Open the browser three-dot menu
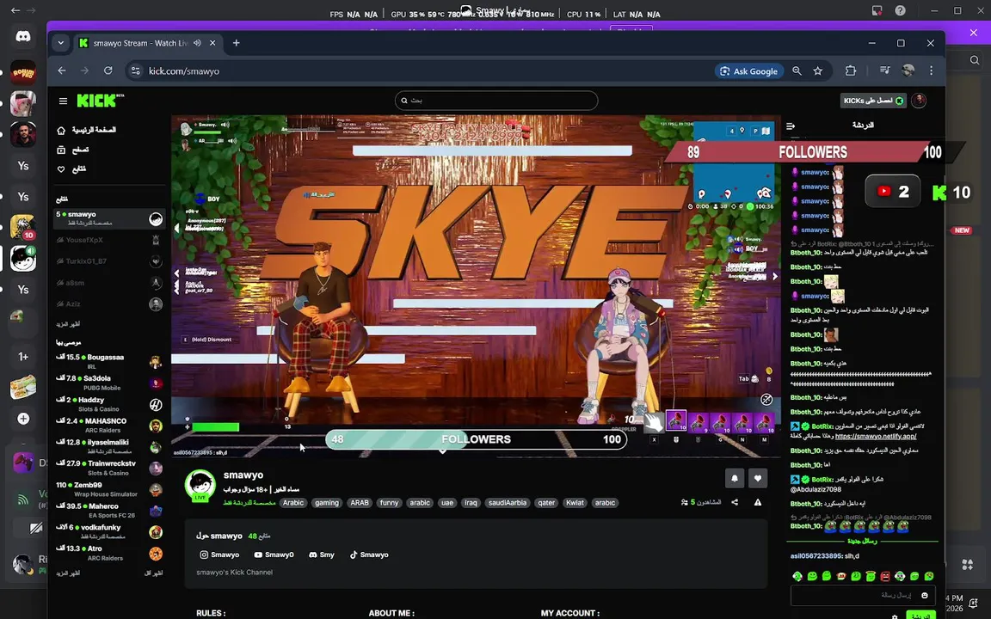This screenshot has width=991, height=619. pyautogui.click(x=931, y=70)
